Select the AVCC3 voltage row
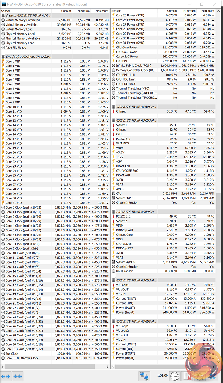This screenshot has height=383, width=223. [163, 189]
